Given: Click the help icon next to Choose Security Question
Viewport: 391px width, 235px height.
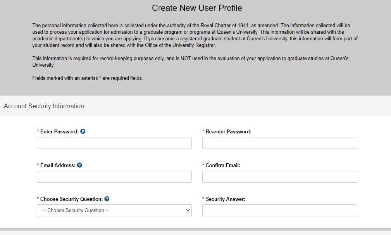Looking at the screenshot, I should point(107,199).
